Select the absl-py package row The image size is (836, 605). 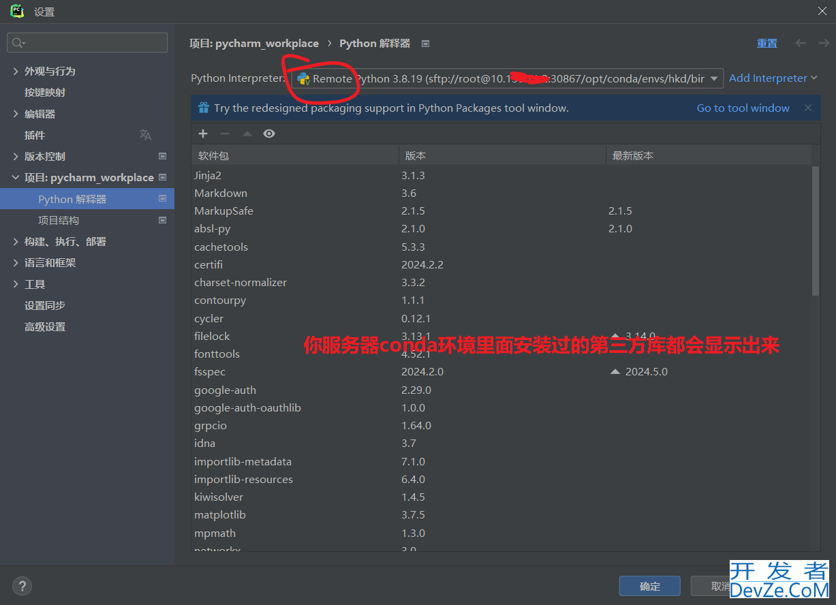coord(501,228)
